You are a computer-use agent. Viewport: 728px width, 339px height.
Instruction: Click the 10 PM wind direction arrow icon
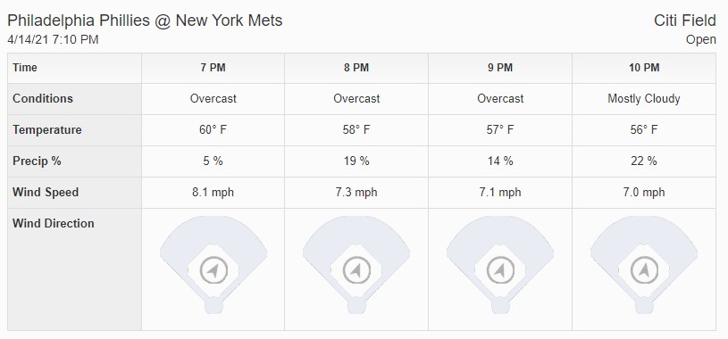pos(644,270)
